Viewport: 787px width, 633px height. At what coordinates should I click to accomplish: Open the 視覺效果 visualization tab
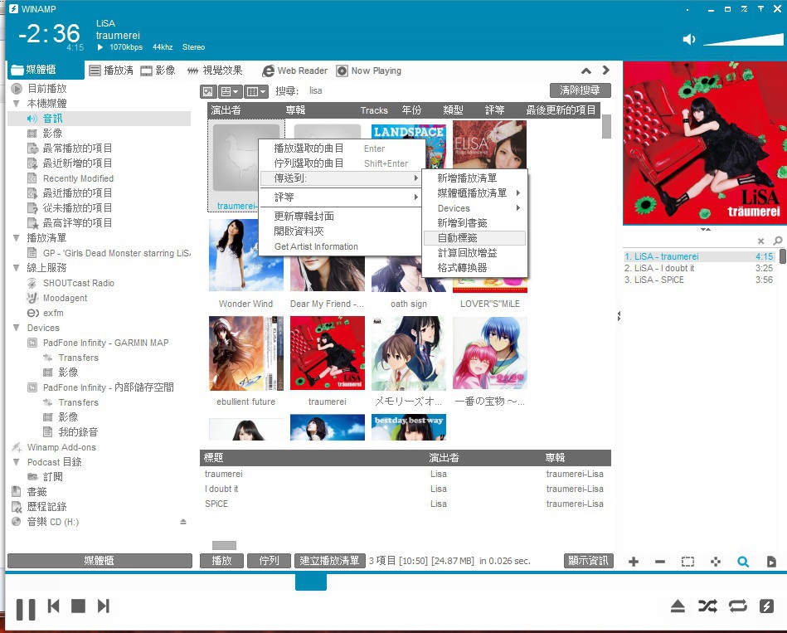[215, 71]
